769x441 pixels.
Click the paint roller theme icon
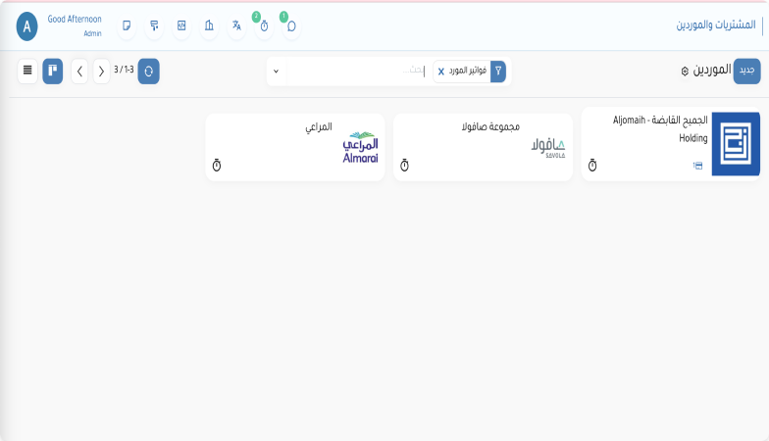tap(154, 26)
